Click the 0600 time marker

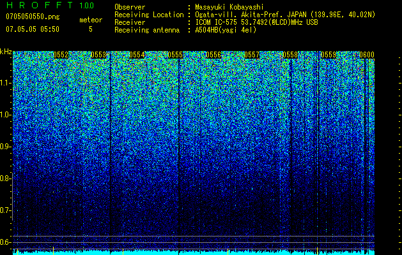click(367, 55)
